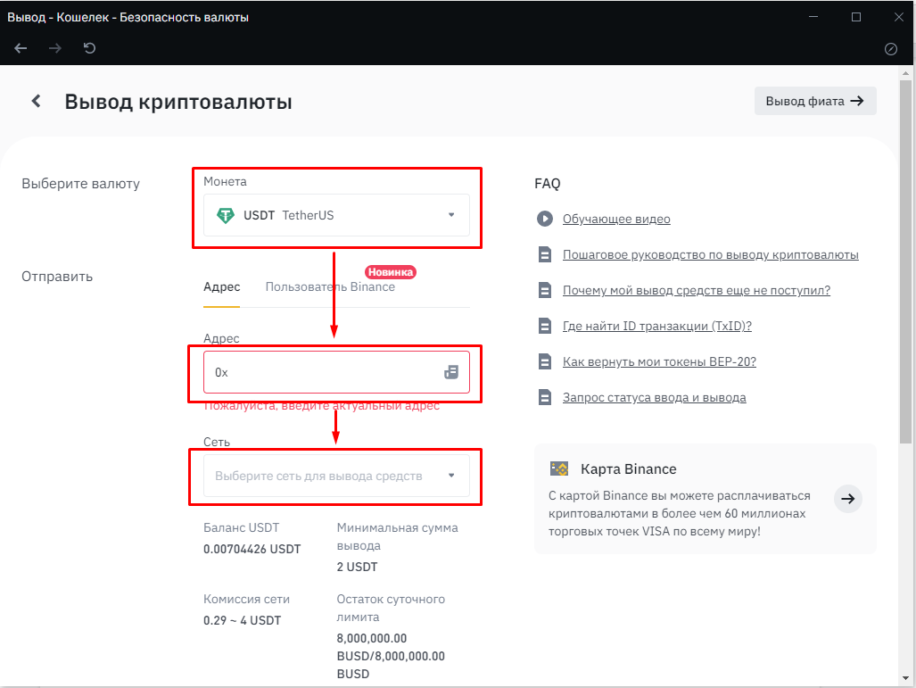Viewport: 916px width, 688px height.
Task: Click the forward navigation arrow
Action: tap(55, 48)
